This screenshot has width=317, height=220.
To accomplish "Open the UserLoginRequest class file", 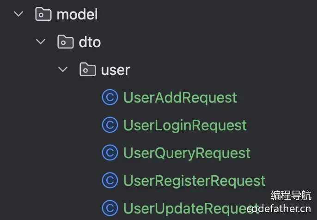I will 185,126.
